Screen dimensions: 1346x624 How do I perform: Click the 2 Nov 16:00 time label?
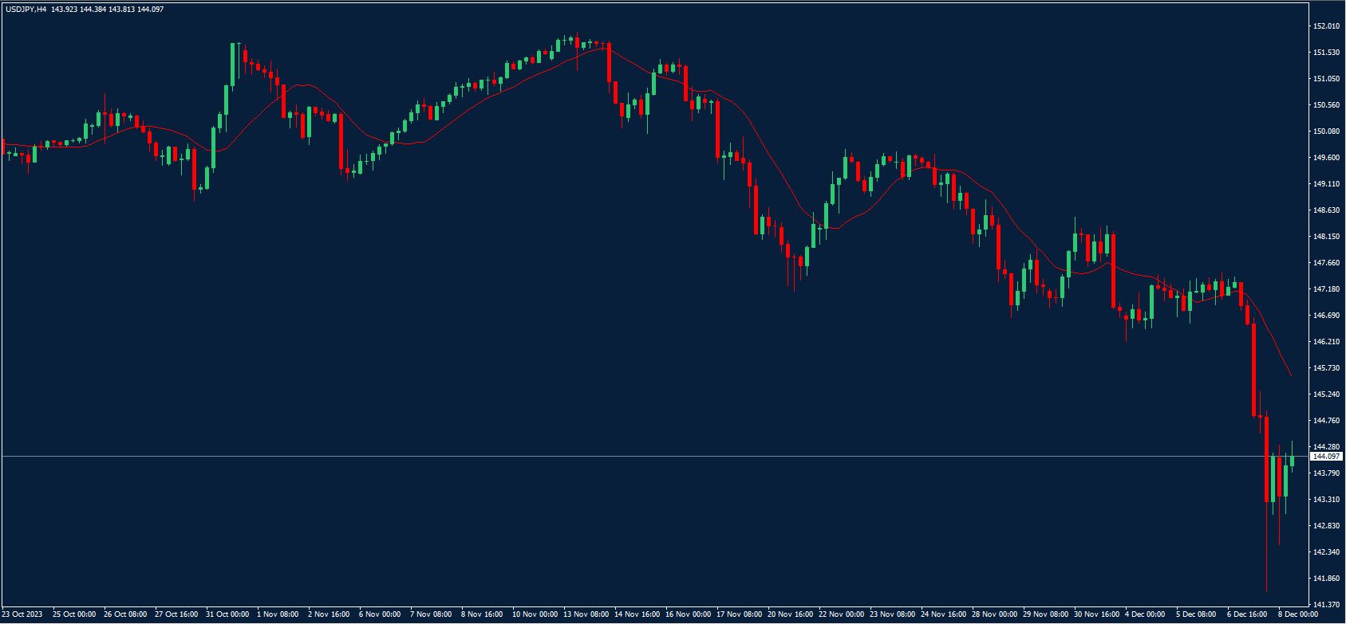coord(329,614)
